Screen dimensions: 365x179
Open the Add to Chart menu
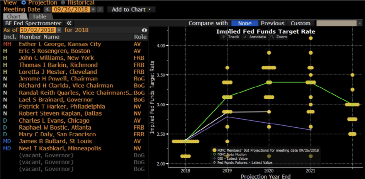tap(131, 9)
